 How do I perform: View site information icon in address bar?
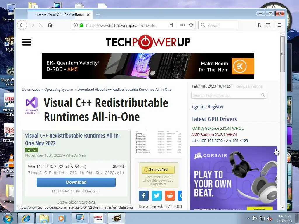[x=76, y=25]
